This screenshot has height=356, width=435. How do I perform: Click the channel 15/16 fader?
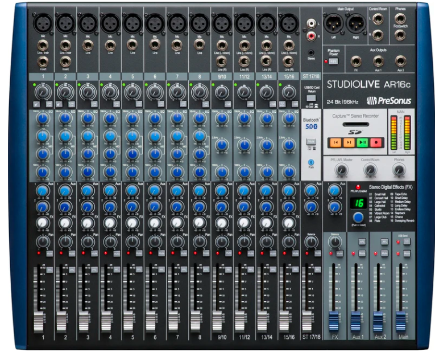coord(284,321)
